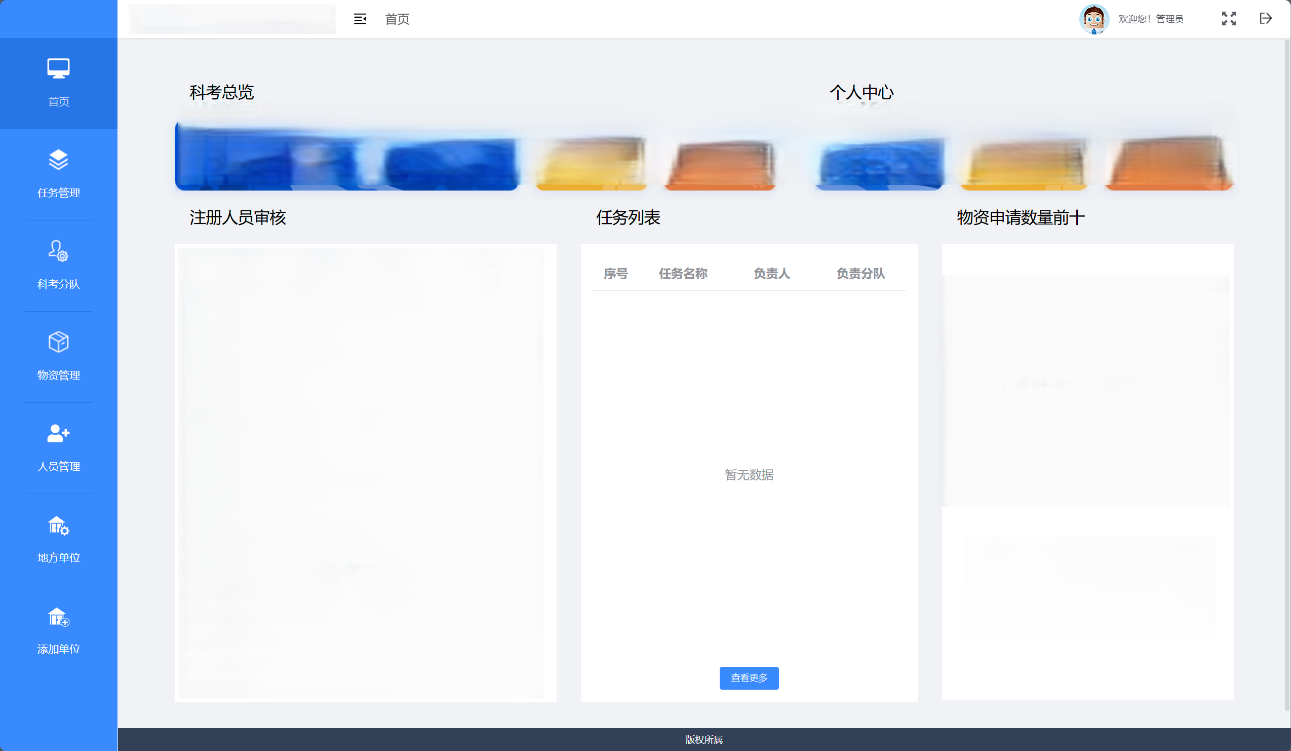The height and width of the screenshot is (751, 1291).
Task: Click 查看更多 button under the task list
Action: tap(749, 678)
